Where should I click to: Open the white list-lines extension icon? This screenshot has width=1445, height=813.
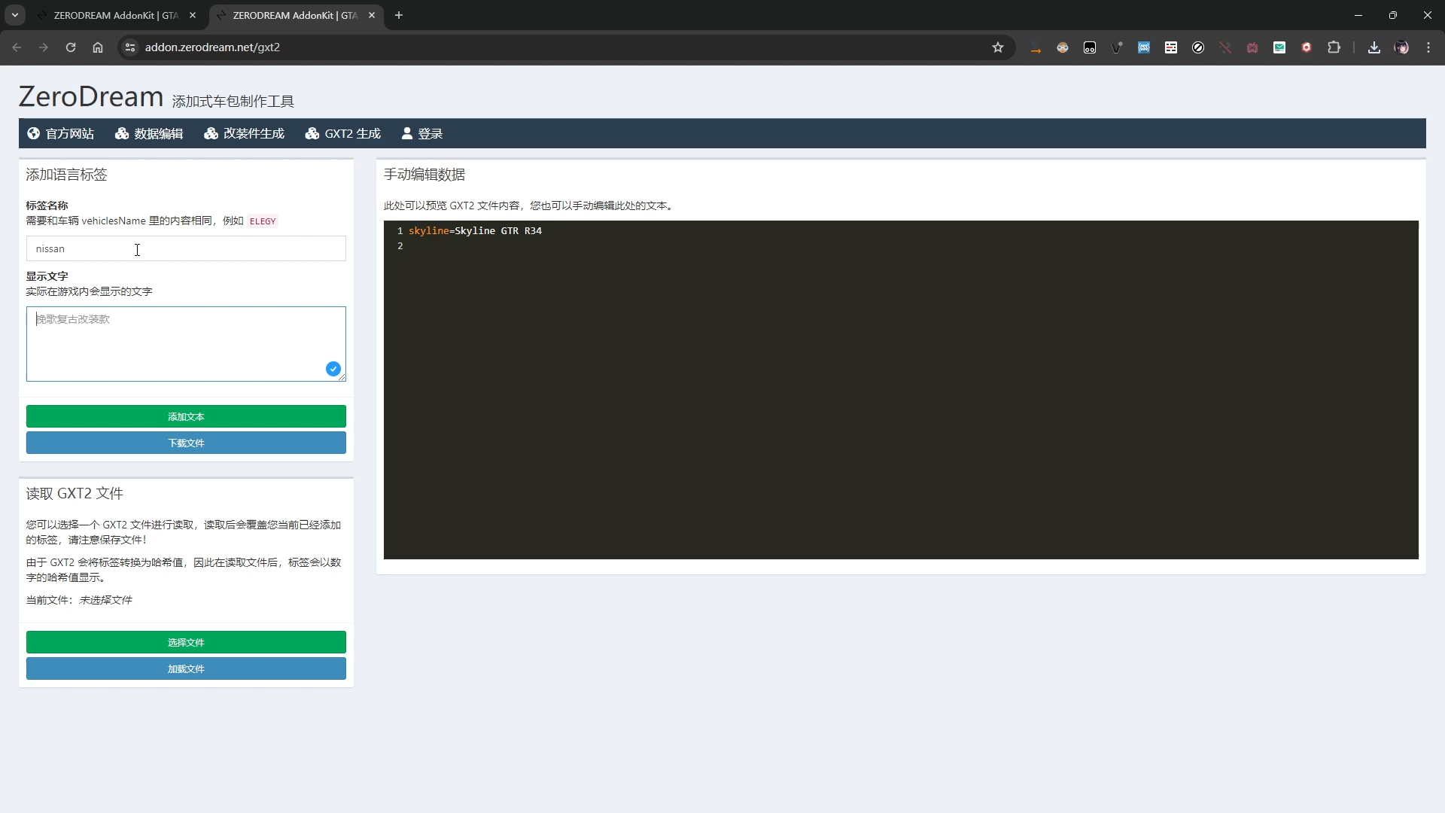click(x=1171, y=47)
